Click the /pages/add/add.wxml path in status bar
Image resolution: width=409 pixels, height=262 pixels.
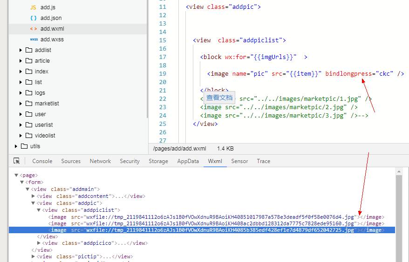pos(179,149)
